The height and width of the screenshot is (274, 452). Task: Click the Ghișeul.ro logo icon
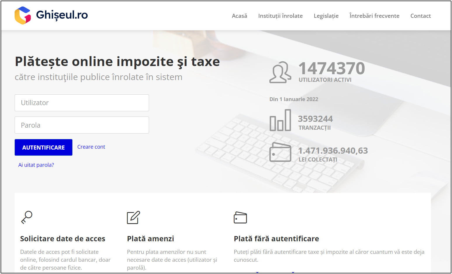pos(23,15)
